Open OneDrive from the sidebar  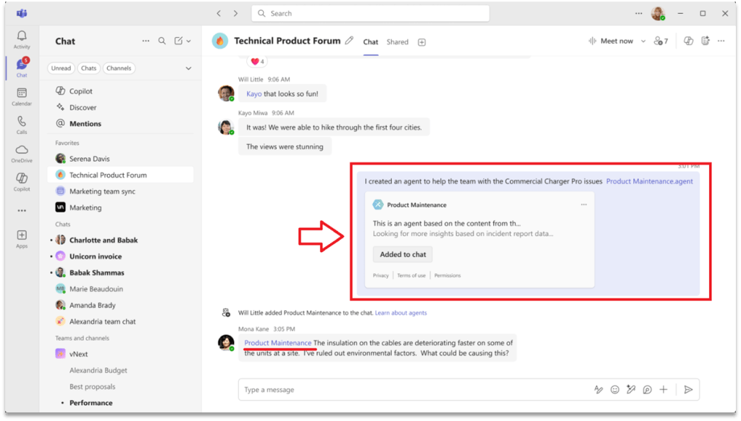pos(22,153)
